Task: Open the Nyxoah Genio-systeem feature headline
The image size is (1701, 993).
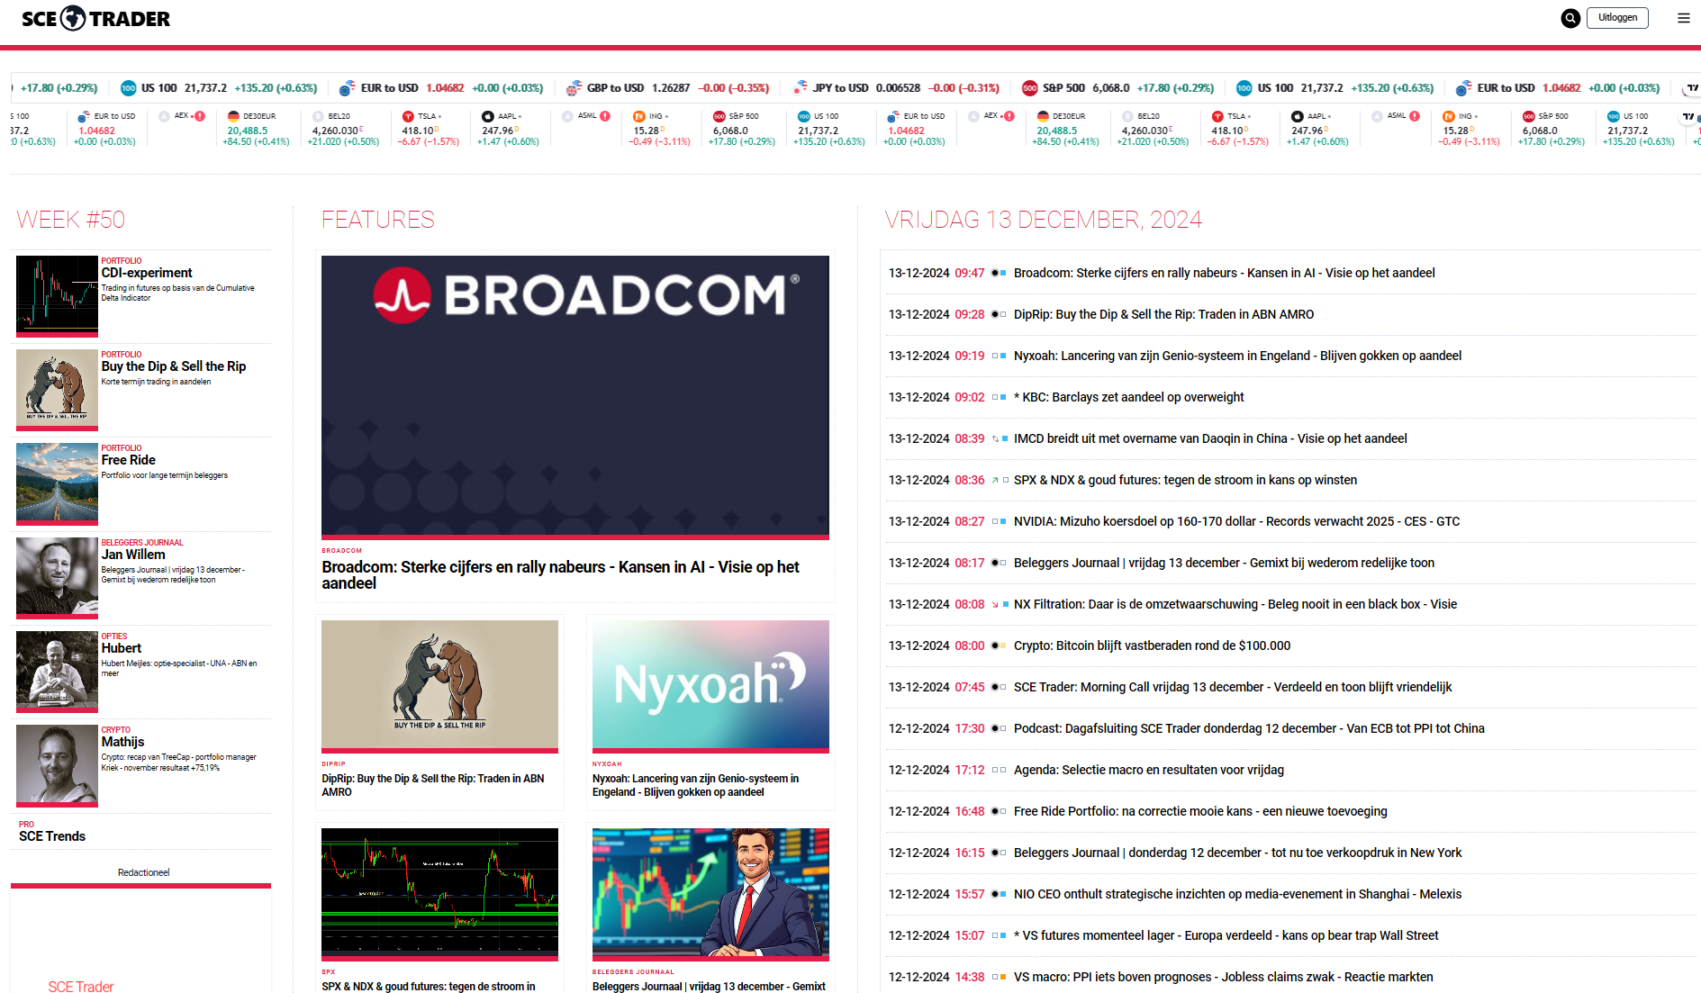Action: click(x=695, y=785)
